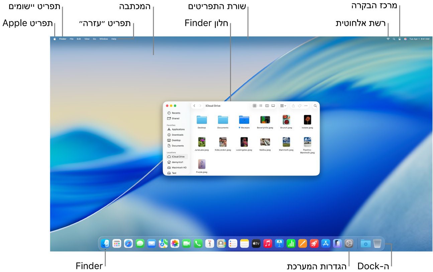Switch Finder to list view
The width and height of the screenshot is (433, 272).
[x=260, y=106]
